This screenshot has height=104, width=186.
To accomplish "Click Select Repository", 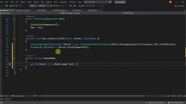I will tap(176, 103).
